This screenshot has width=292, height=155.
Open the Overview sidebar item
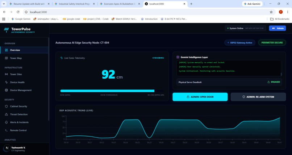(x=24, y=50)
